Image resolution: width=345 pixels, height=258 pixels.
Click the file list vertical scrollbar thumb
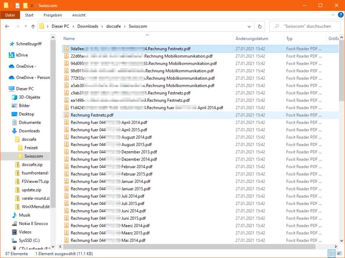click(x=342, y=71)
